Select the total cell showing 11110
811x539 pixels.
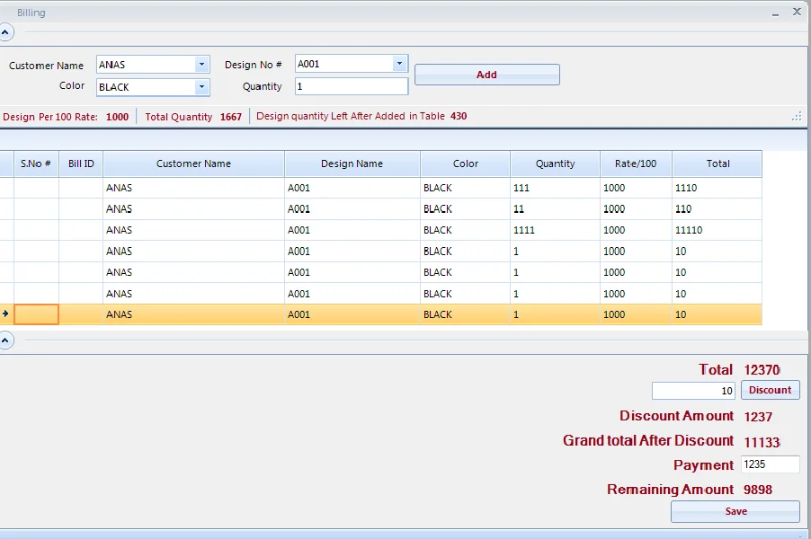717,231
